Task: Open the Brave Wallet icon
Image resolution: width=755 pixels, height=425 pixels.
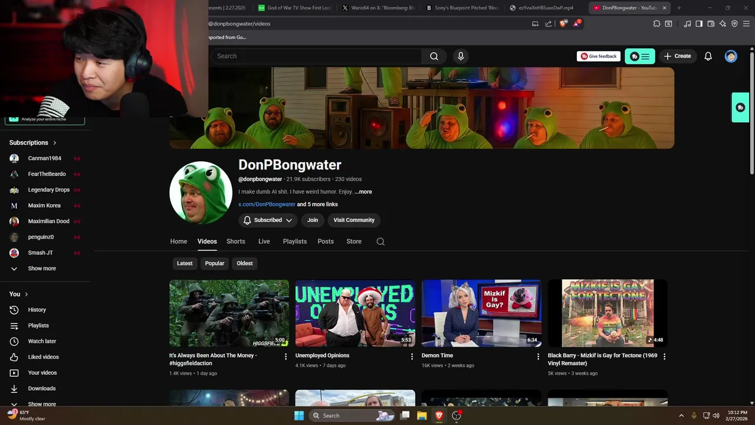Action: (x=711, y=24)
